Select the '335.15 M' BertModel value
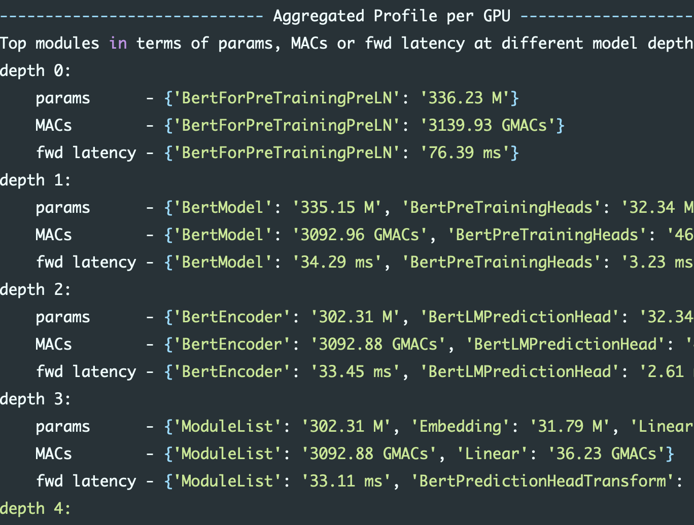The width and height of the screenshot is (694, 525). 337,207
